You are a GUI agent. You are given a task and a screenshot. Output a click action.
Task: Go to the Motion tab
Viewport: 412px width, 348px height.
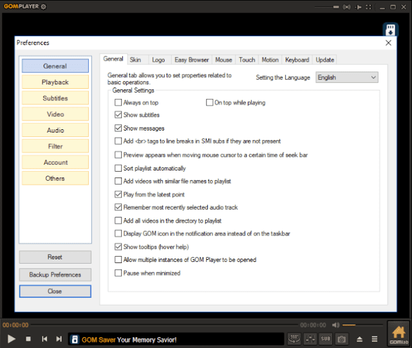tap(270, 60)
